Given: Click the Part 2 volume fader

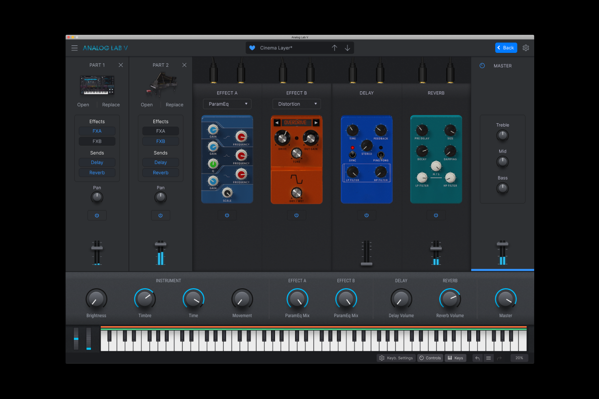Looking at the screenshot, I should click(x=160, y=244).
